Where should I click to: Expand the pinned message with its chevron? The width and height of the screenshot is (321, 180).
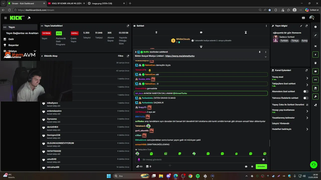tap(266, 57)
